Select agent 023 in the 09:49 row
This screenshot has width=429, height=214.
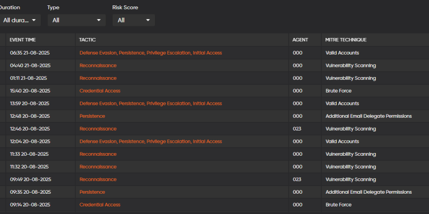[297, 179]
